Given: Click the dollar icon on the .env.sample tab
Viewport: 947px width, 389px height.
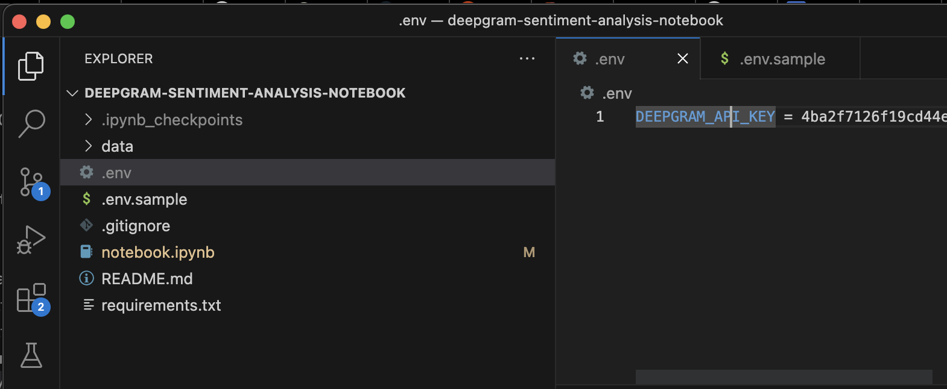Looking at the screenshot, I should [x=724, y=58].
